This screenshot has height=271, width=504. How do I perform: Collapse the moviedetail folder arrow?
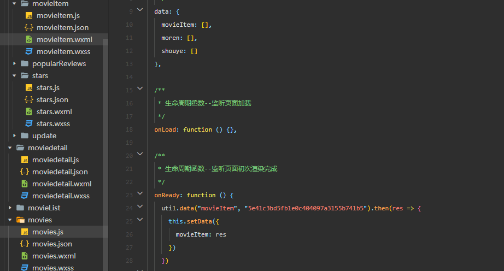point(10,148)
